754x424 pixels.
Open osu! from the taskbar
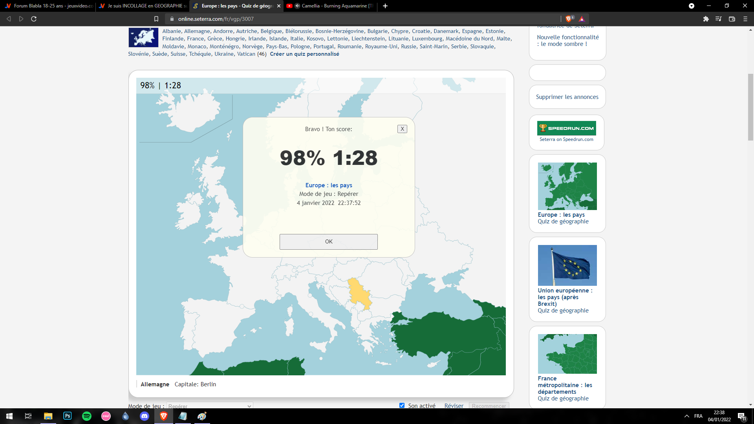(x=106, y=416)
